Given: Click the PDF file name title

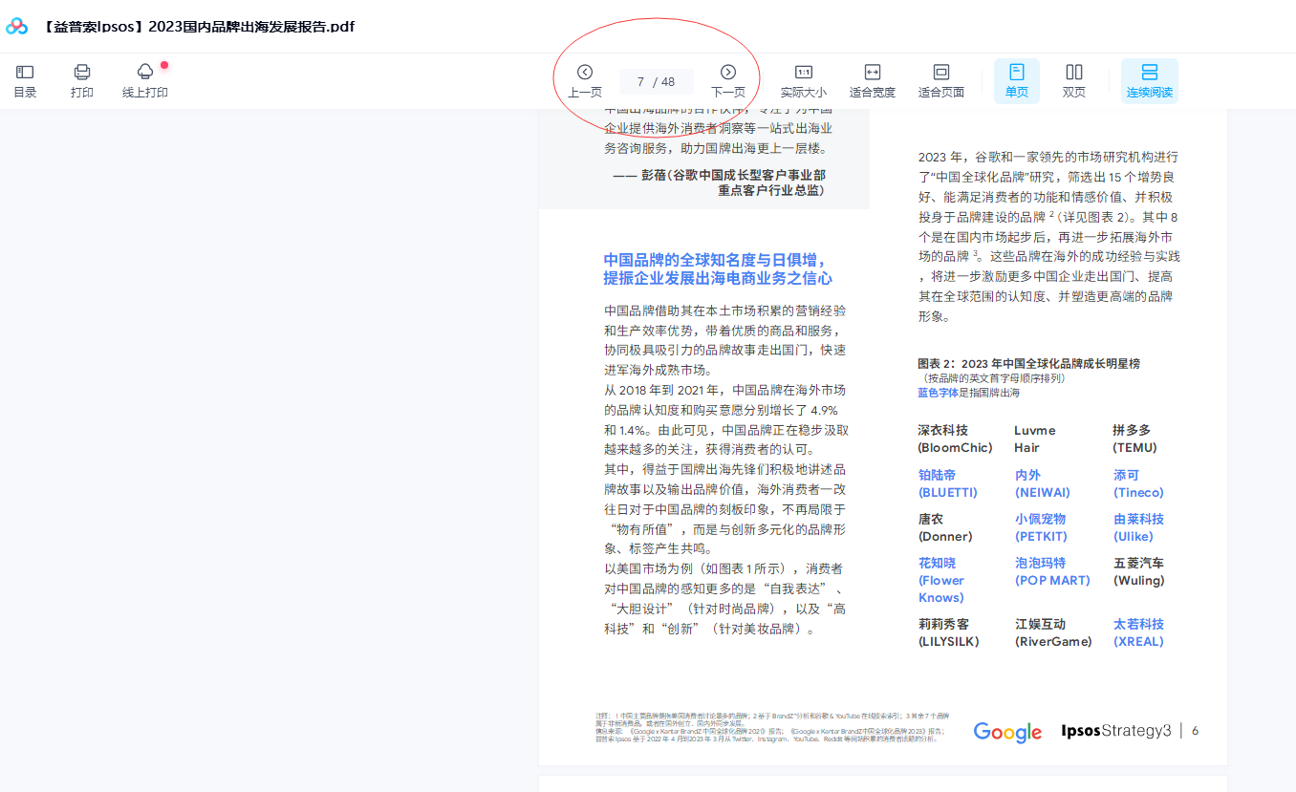Looking at the screenshot, I should point(199,27).
